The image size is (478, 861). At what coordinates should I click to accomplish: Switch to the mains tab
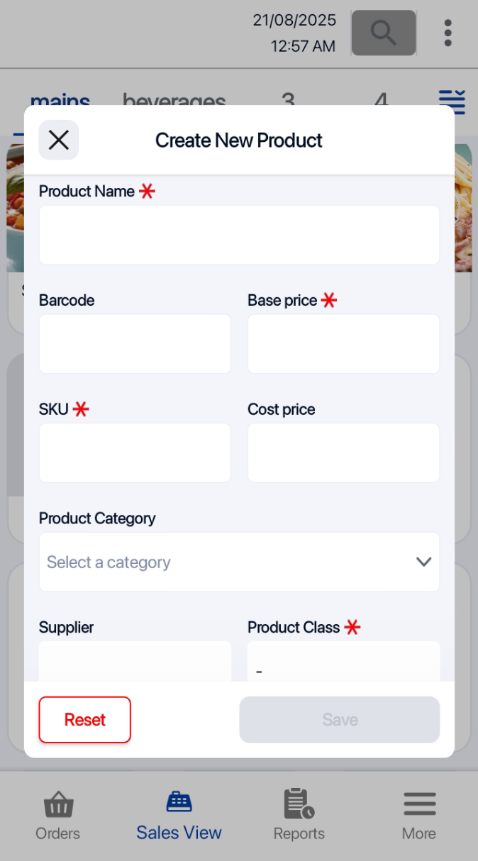tap(60, 101)
